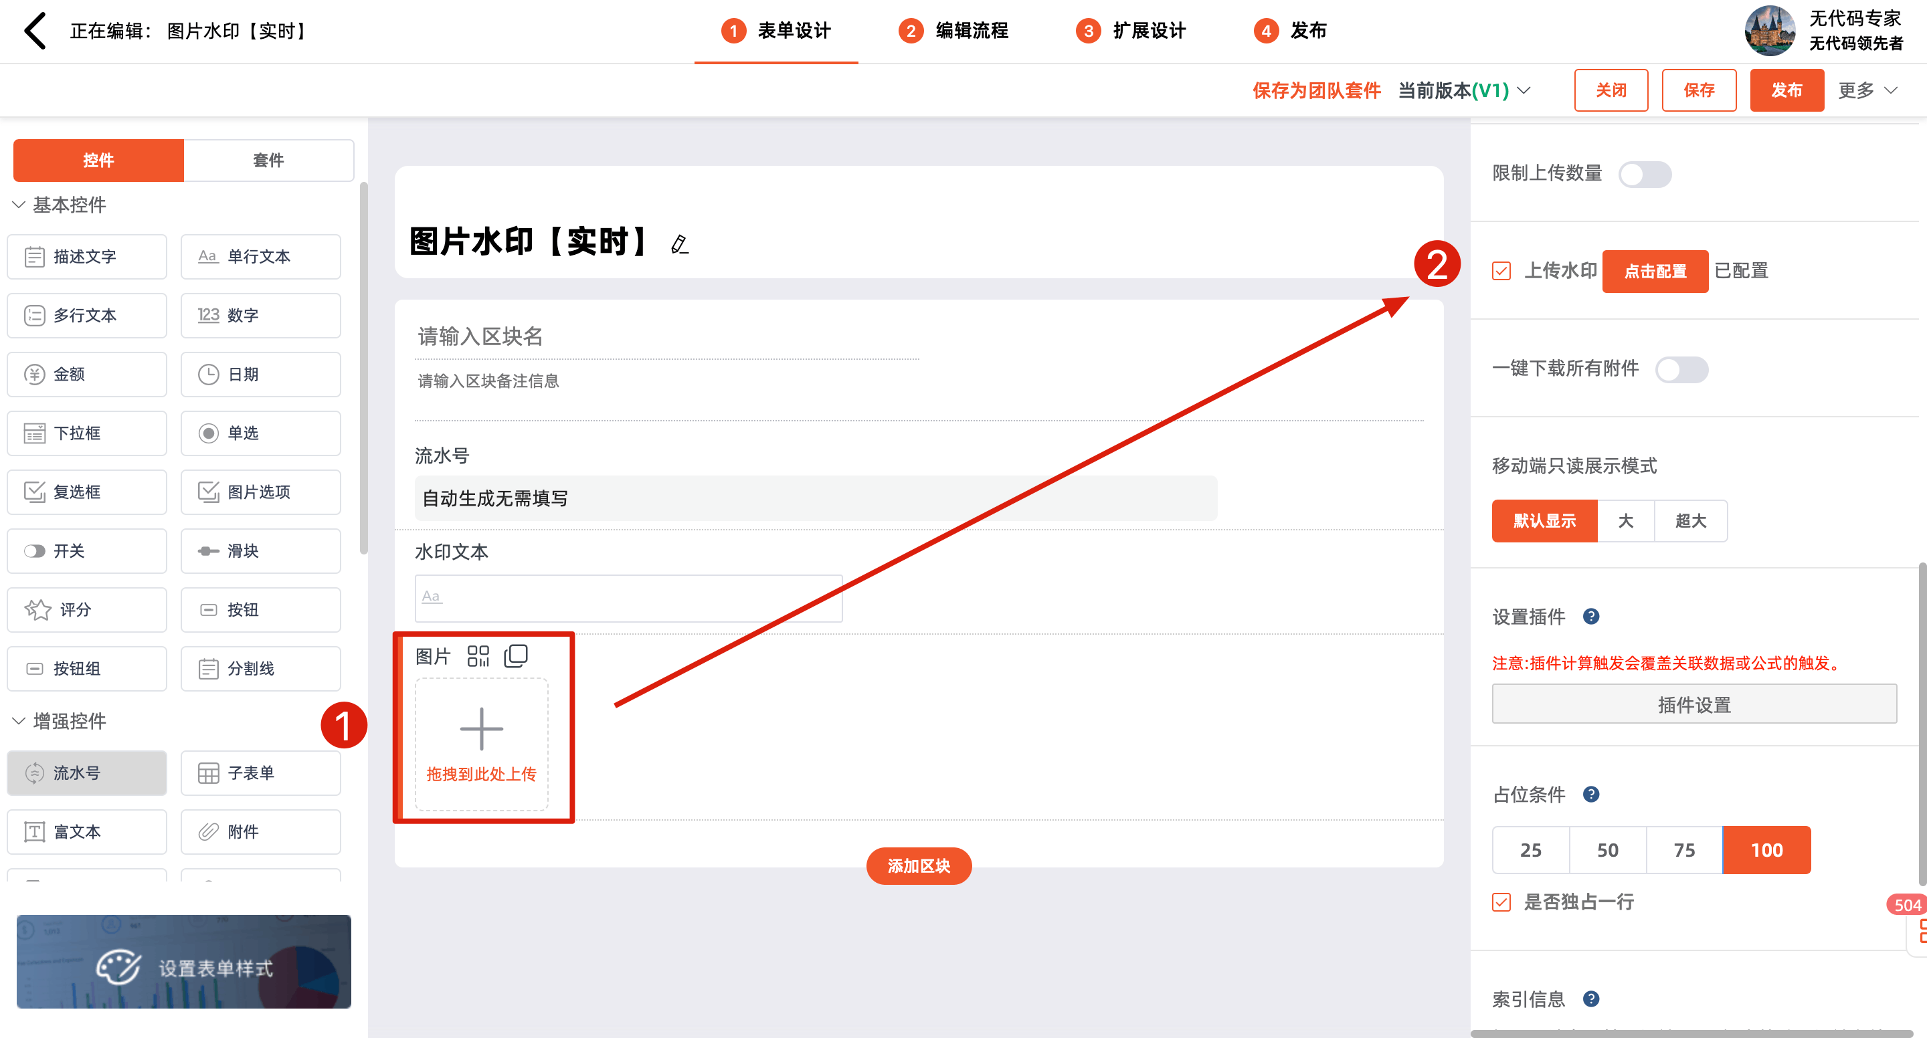Uncheck 是否独占一行 checkbox

pos(1501,902)
